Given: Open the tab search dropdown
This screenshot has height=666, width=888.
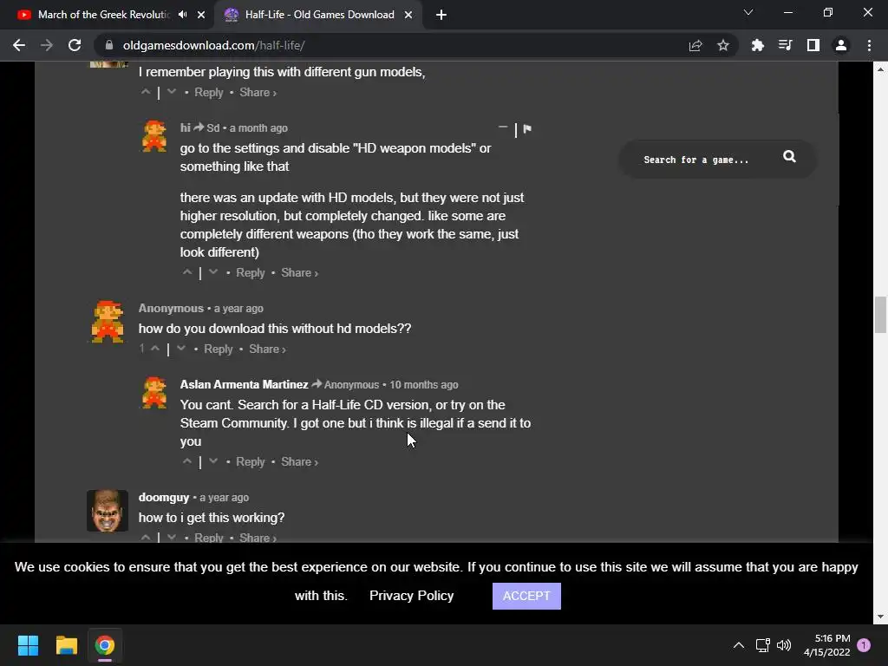Looking at the screenshot, I should (748, 12).
